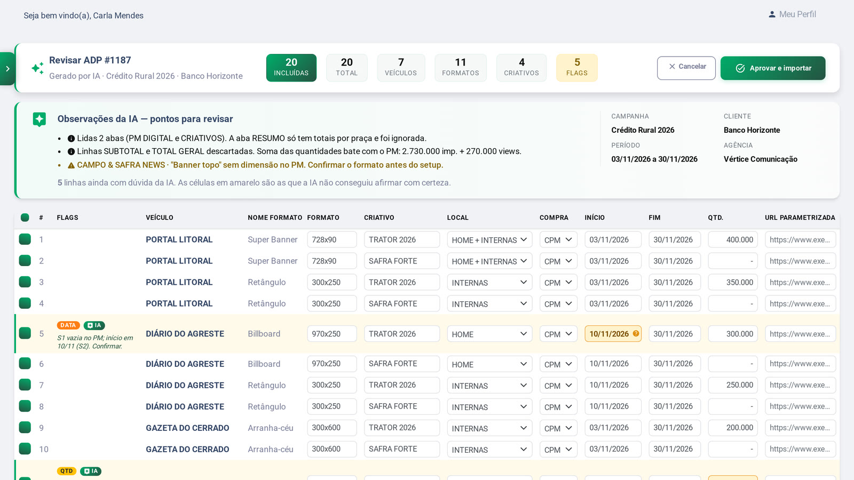Toggle the select-all checkbox in the table header
854x480 pixels.
tap(25, 218)
